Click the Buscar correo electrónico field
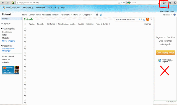The width and height of the screenshot is (177, 105). click(x=127, y=20)
